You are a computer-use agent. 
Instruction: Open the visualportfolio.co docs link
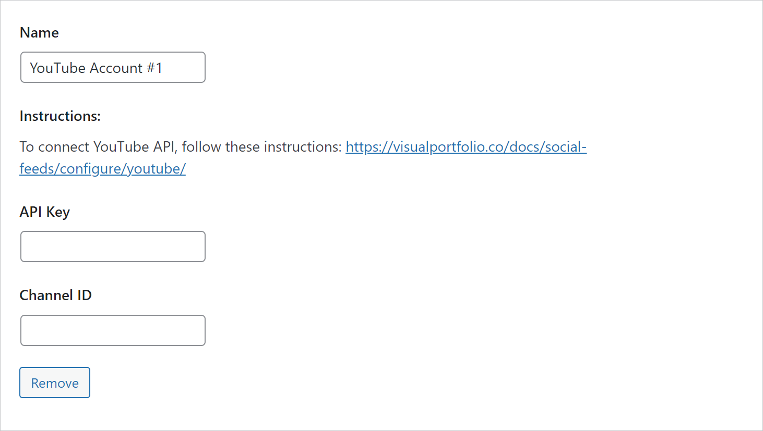[x=466, y=147]
